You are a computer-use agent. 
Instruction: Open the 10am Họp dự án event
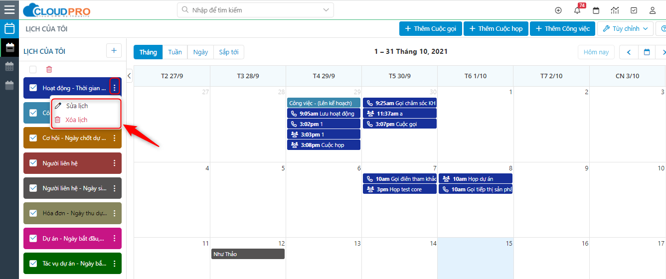(475, 179)
